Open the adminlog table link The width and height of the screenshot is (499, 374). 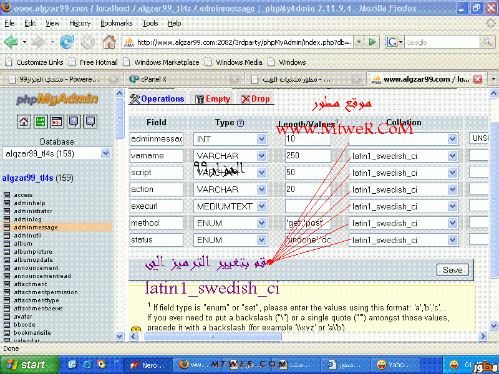27,219
